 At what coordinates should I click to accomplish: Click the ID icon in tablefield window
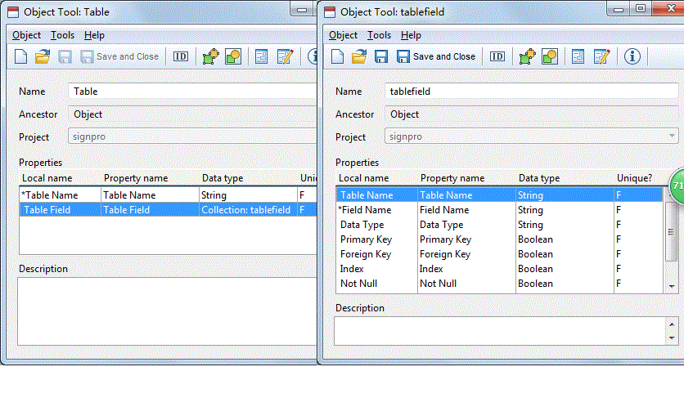[x=497, y=56]
